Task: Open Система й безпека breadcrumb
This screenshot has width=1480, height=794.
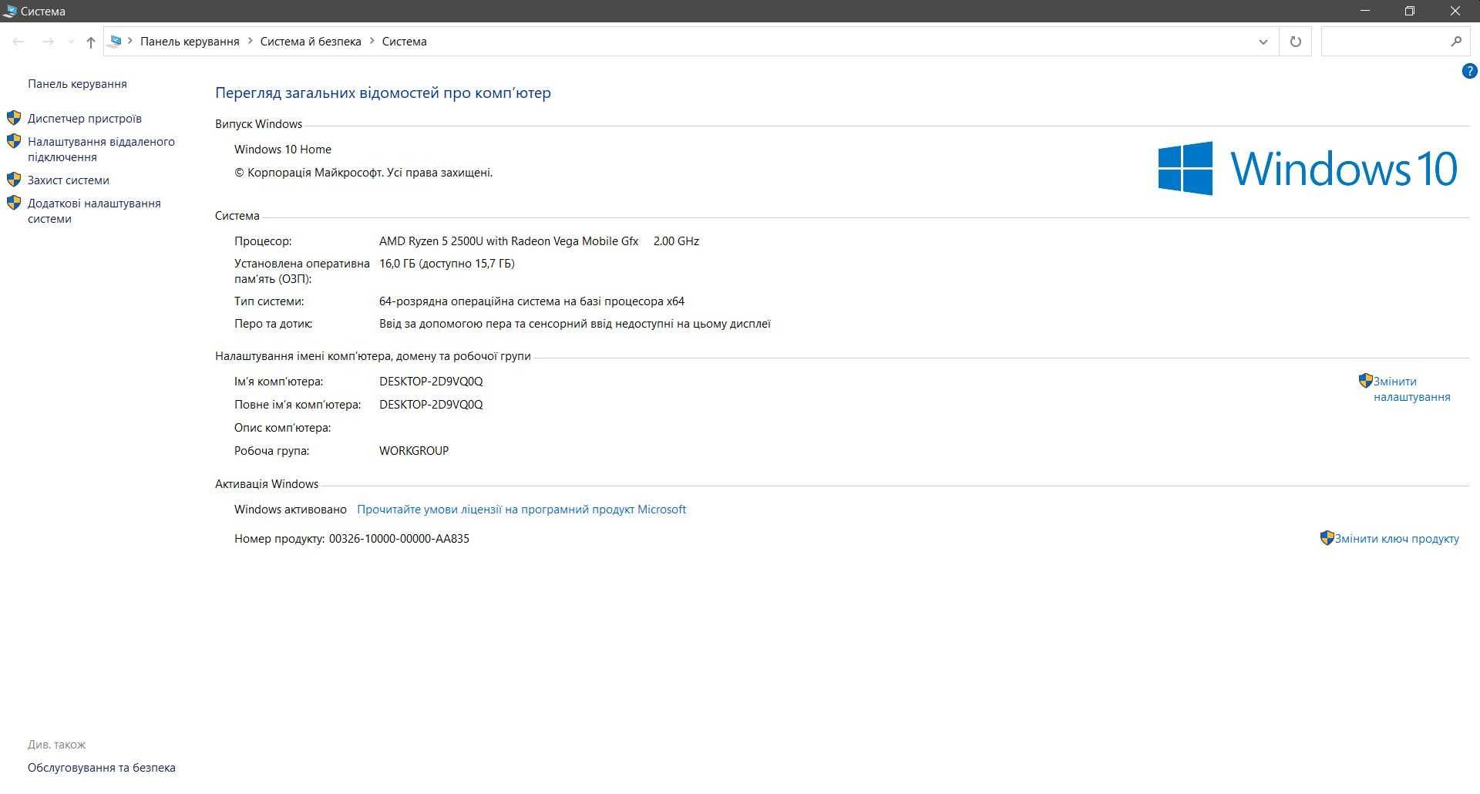Action: [x=311, y=42]
